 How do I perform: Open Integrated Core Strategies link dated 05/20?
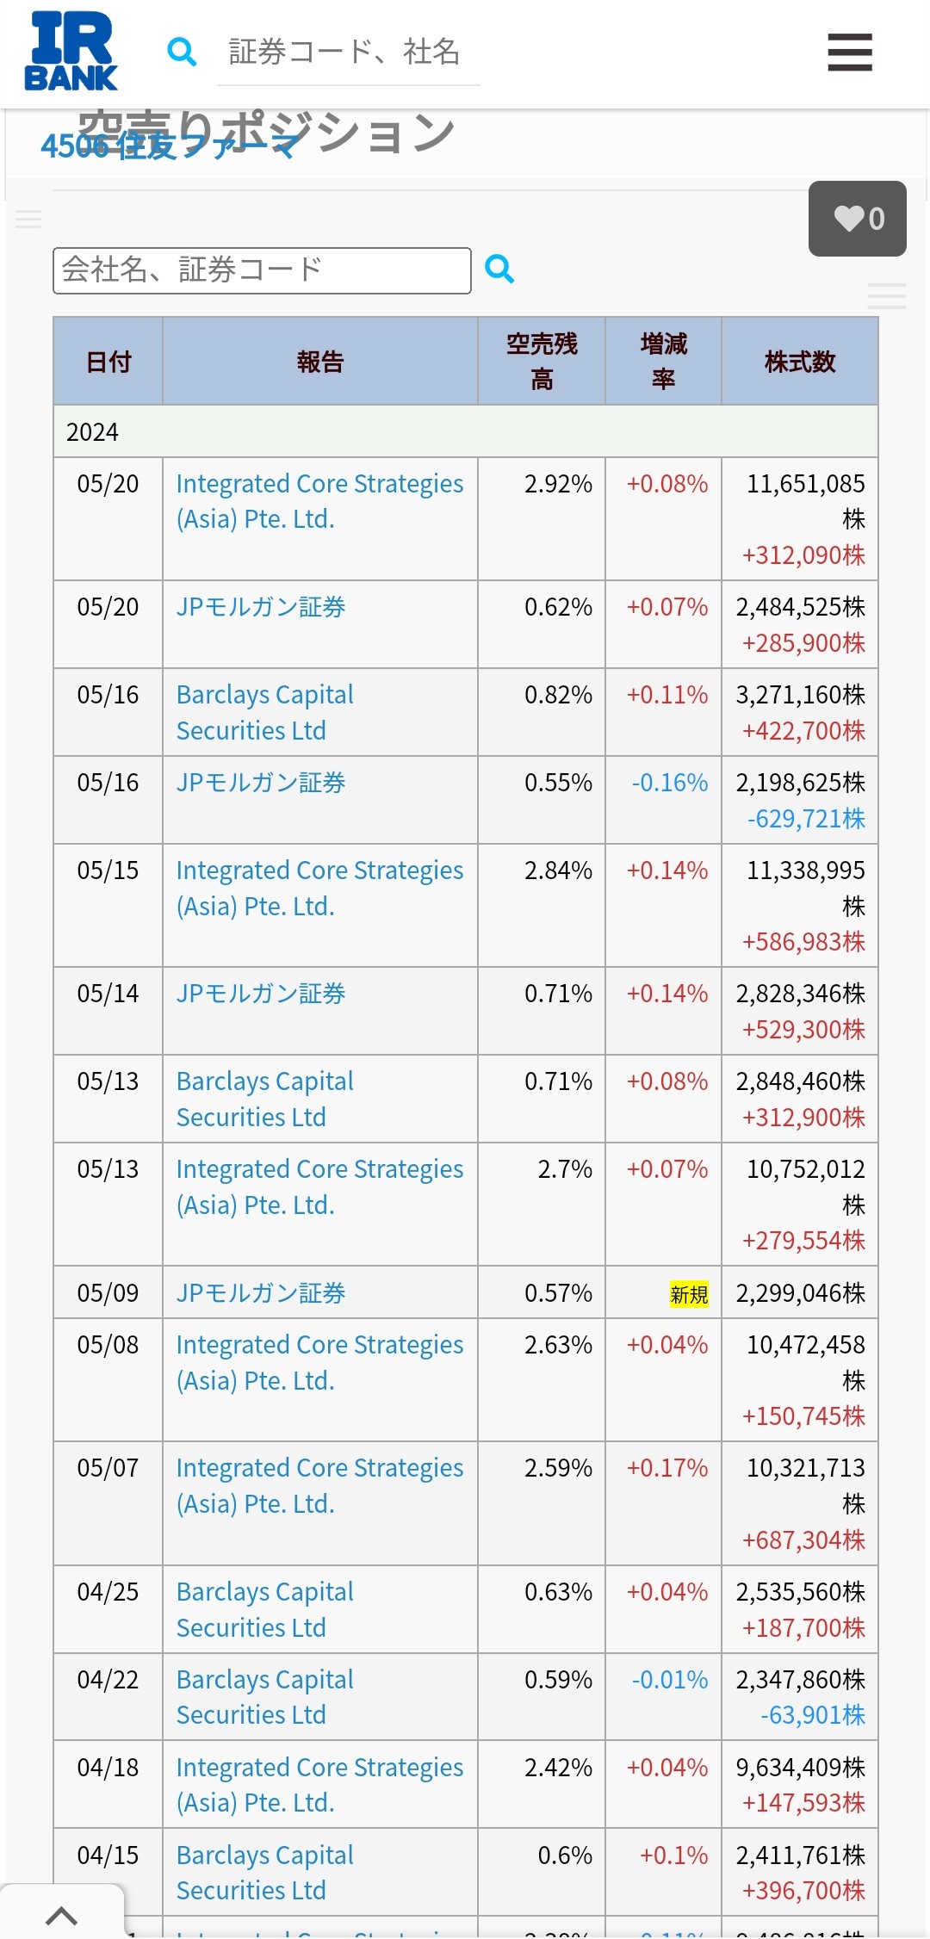point(319,501)
